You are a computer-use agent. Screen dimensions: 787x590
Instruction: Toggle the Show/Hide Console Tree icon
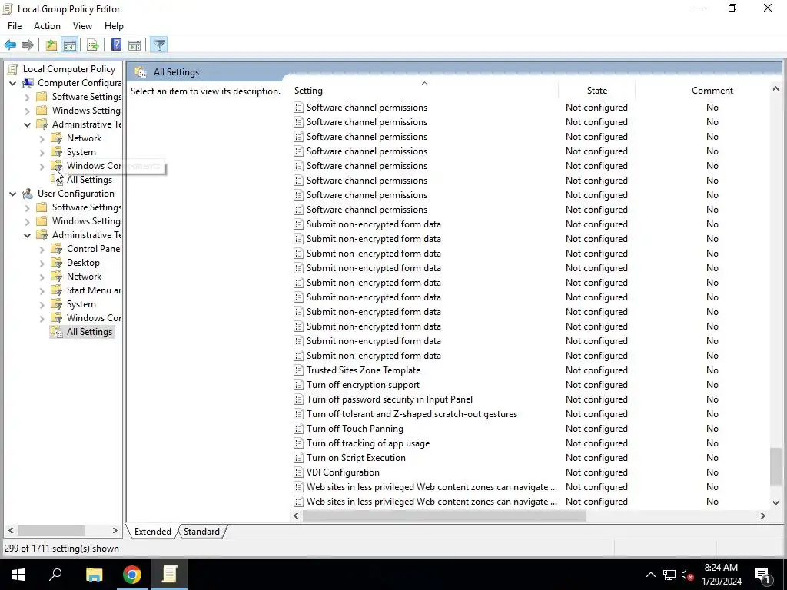click(70, 45)
